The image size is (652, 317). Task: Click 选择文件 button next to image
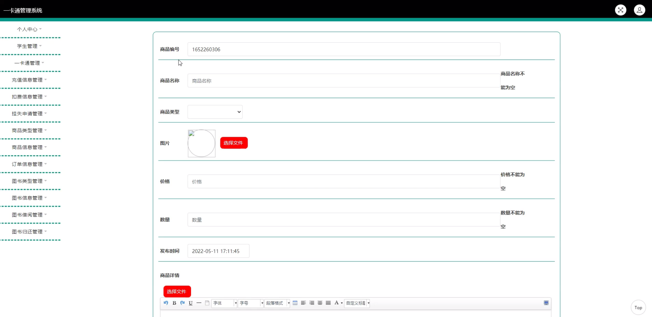(x=234, y=143)
